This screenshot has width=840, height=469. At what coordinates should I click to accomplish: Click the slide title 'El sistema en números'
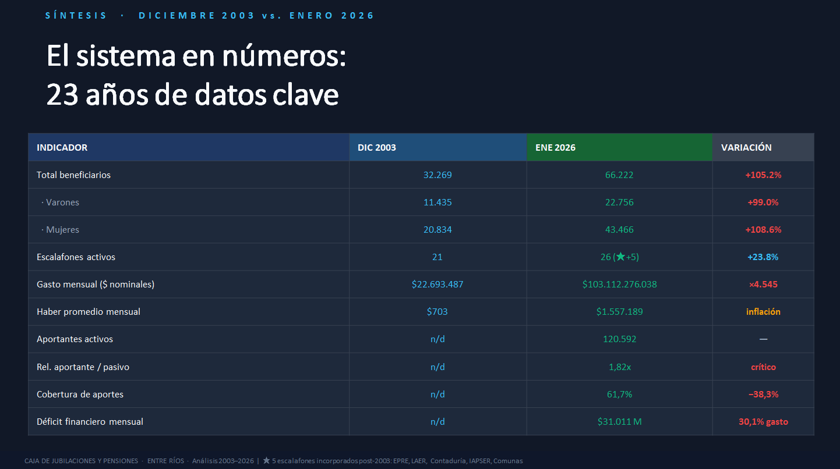pyautogui.click(x=196, y=57)
